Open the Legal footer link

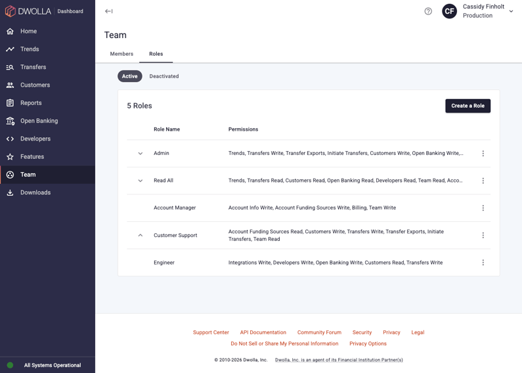click(418, 332)
